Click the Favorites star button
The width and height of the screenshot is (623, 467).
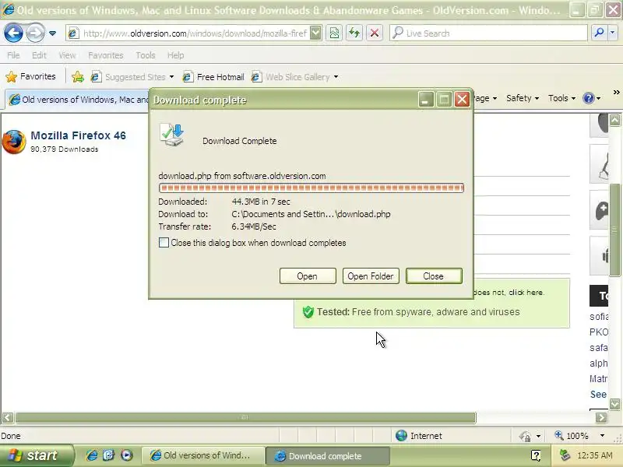click(31, 76)
